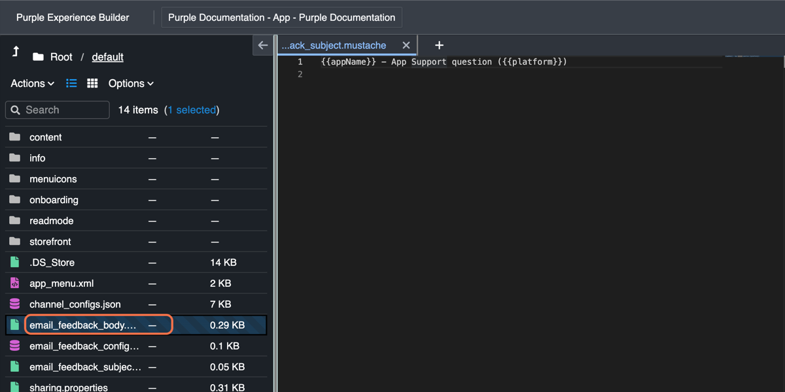Viewport: 785px width, 392px height.
Task: Select the onboarding folder name
Action: coord(54,200)
